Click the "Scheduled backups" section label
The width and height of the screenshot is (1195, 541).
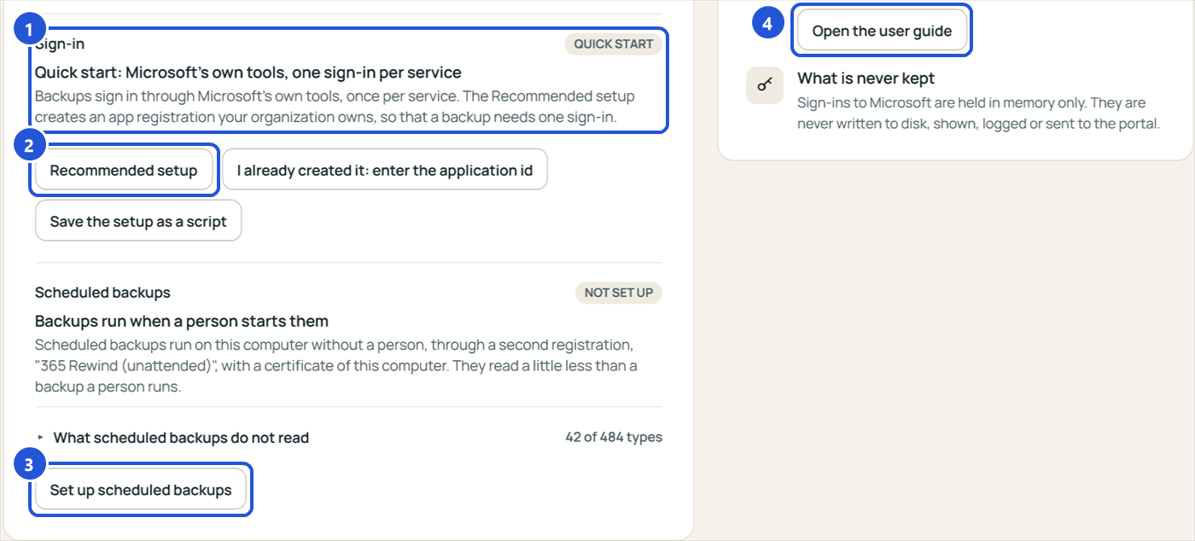click(102, 293)
